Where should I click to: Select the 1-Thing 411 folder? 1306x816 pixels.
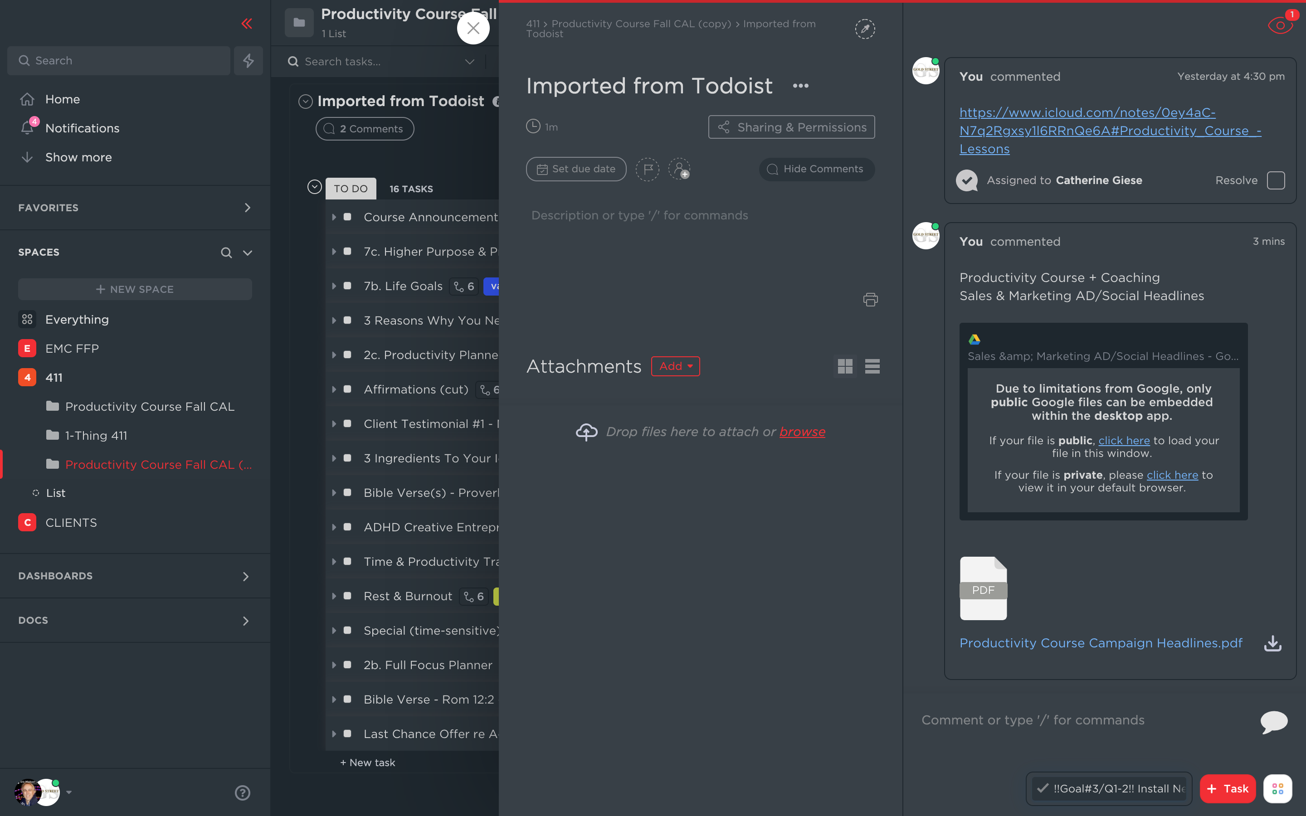point(96,436)
